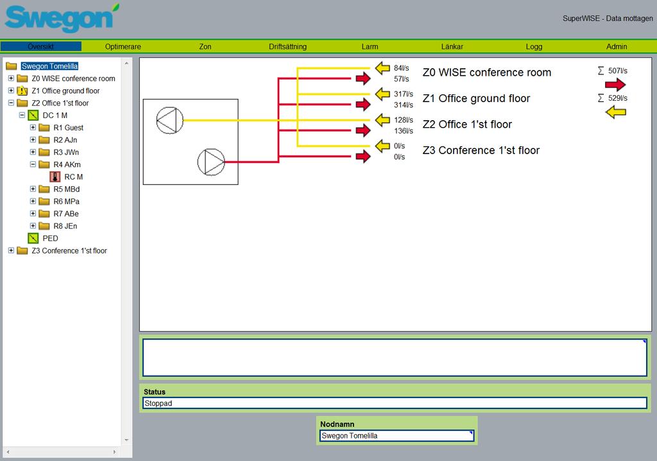Select R8 JEn in the tree
The width and height of the screenshot is (657, 461).
[65, 225]
